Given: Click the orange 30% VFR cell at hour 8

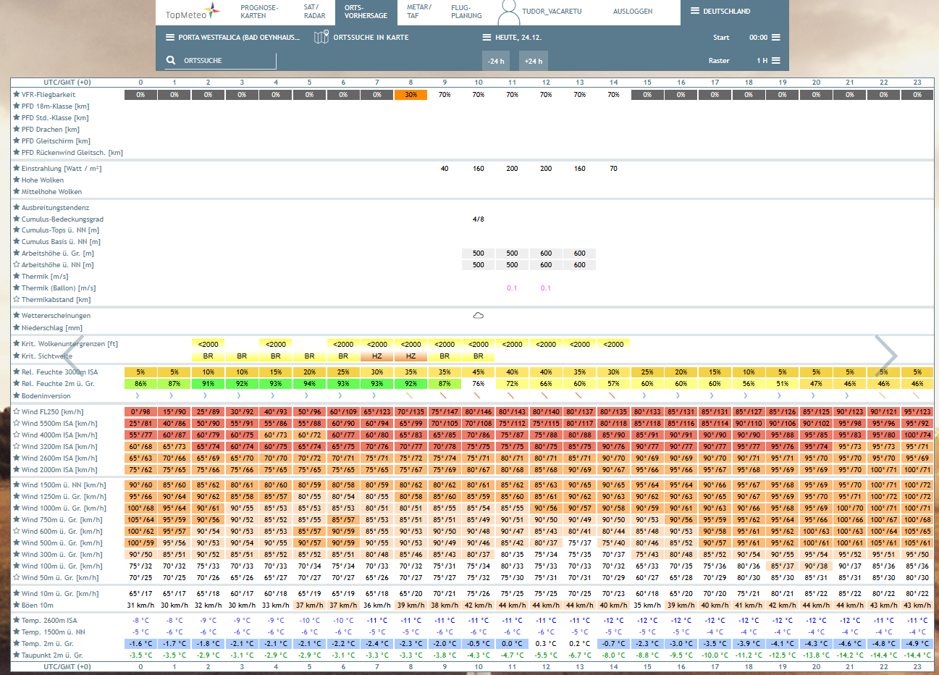Looking at the screenshot, I should pos(410,95).
